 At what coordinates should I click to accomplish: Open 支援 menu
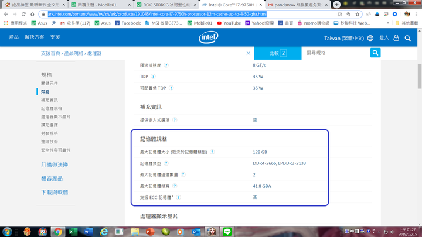click(55, 37)
